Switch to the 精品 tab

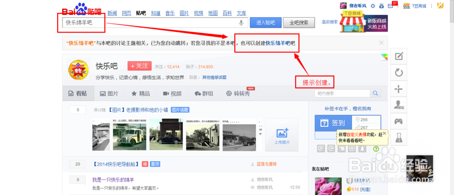click(141, 94)
